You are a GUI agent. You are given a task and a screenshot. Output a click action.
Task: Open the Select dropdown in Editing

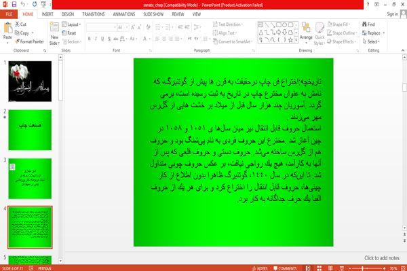pyautogui.click(x=371, y=41)
